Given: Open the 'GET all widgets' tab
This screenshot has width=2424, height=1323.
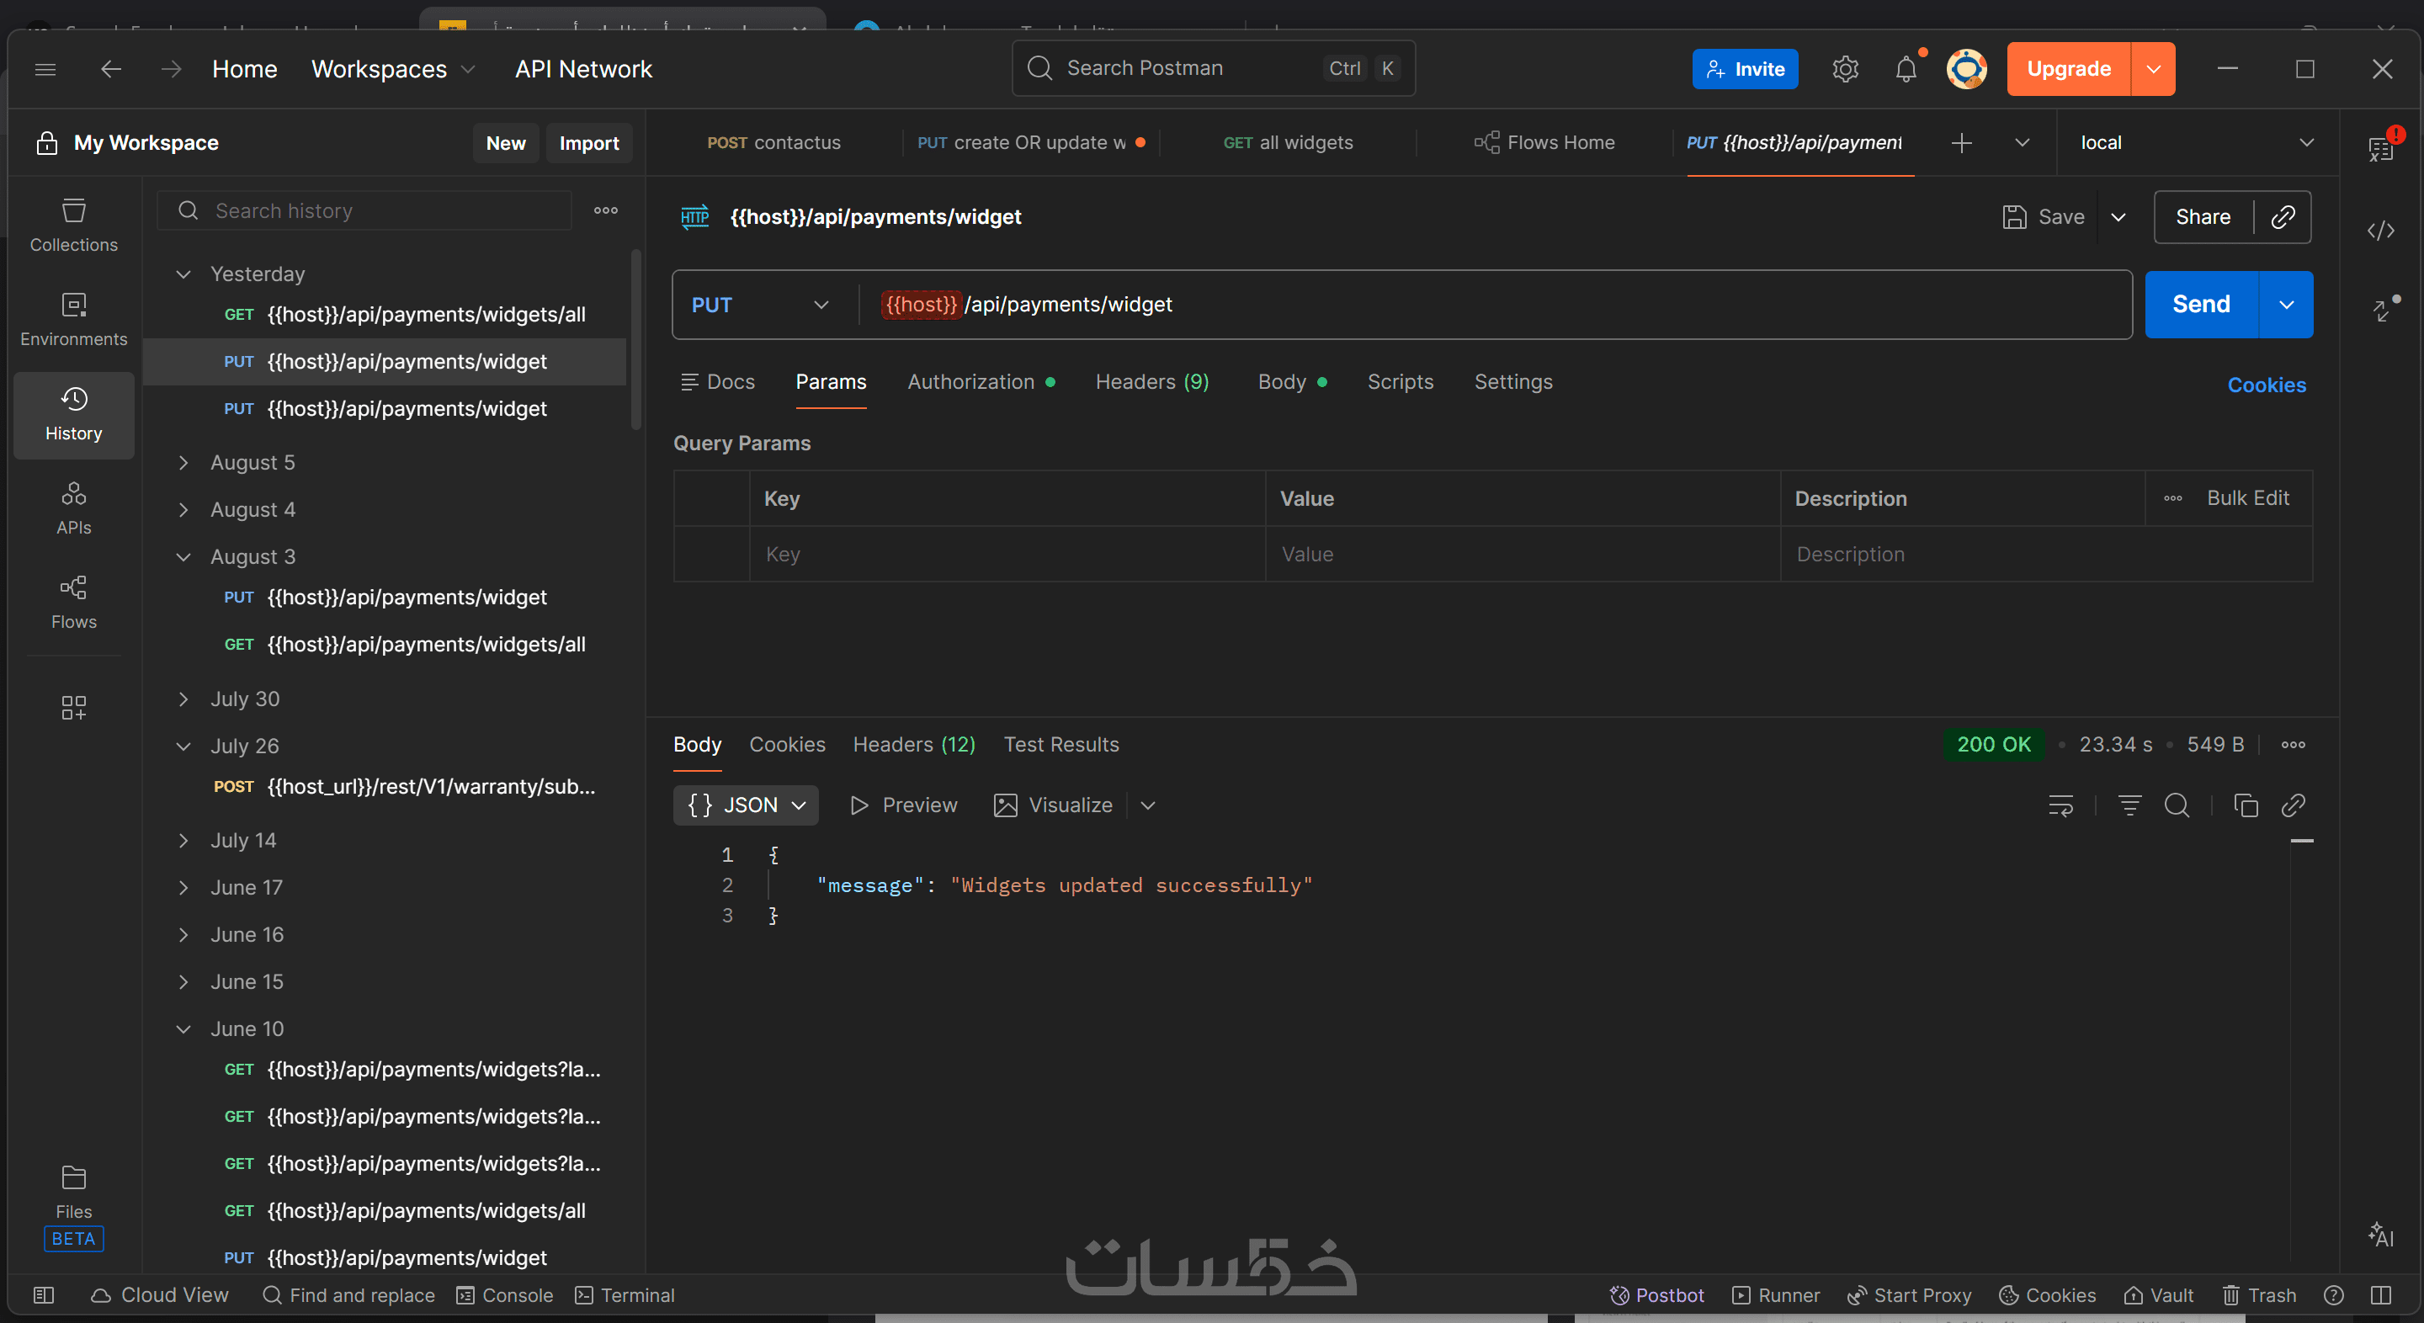Looking at the screenshot, I should point(1287,143).
